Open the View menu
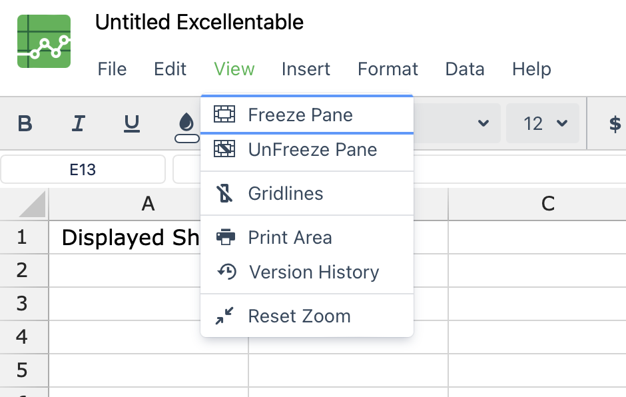 point(234,69)
